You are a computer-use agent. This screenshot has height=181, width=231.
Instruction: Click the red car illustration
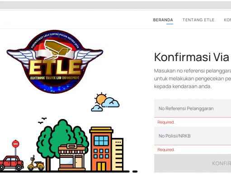[x=11, y=163]
